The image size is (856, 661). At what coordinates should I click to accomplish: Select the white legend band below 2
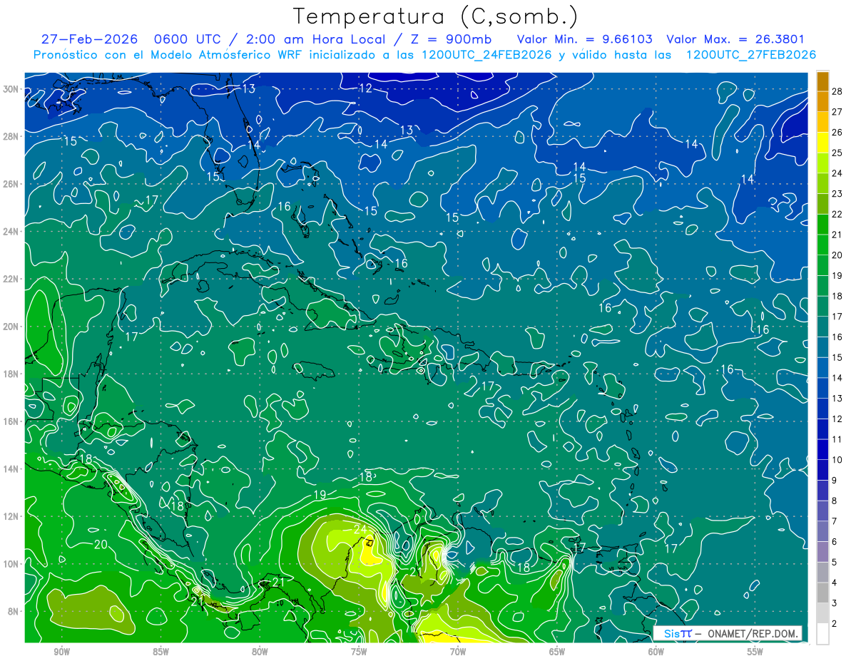point(822,634)
